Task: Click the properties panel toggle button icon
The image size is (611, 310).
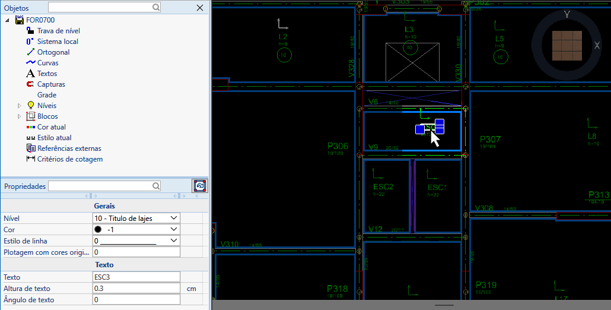Action: 200,186
